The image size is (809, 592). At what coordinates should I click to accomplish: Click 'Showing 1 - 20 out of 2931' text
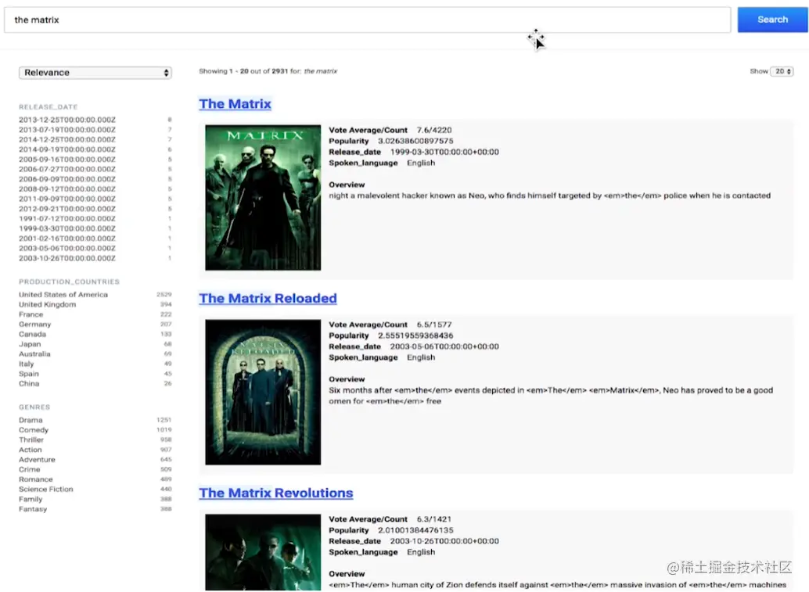243,71
